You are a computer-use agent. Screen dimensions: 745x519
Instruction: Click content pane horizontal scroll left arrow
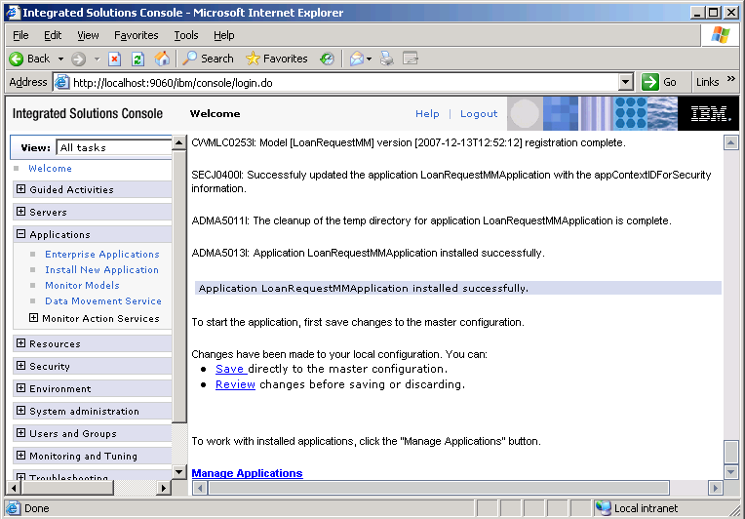click(200, 488)
